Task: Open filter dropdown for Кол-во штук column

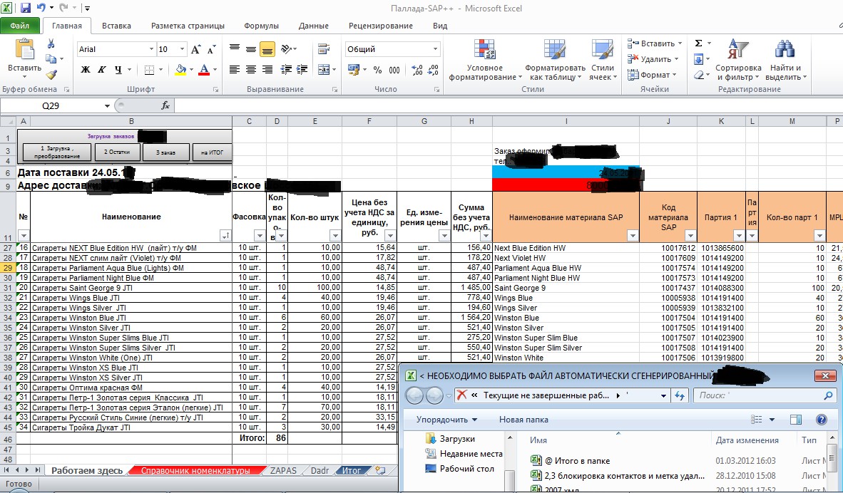Action: click(x=335, y=236)
